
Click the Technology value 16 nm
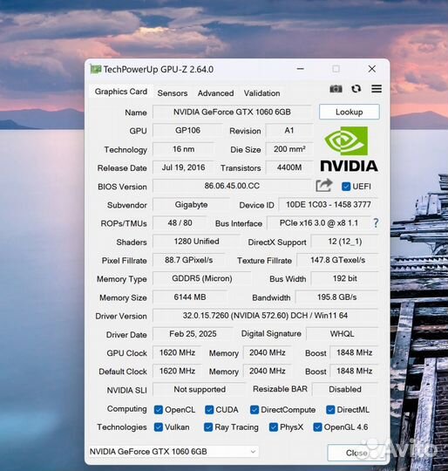pyautogui.click(x=183, y=149)
